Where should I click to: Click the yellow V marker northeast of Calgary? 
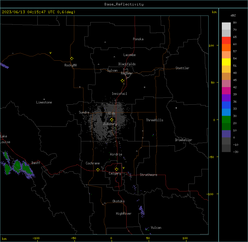coord(123,168)
